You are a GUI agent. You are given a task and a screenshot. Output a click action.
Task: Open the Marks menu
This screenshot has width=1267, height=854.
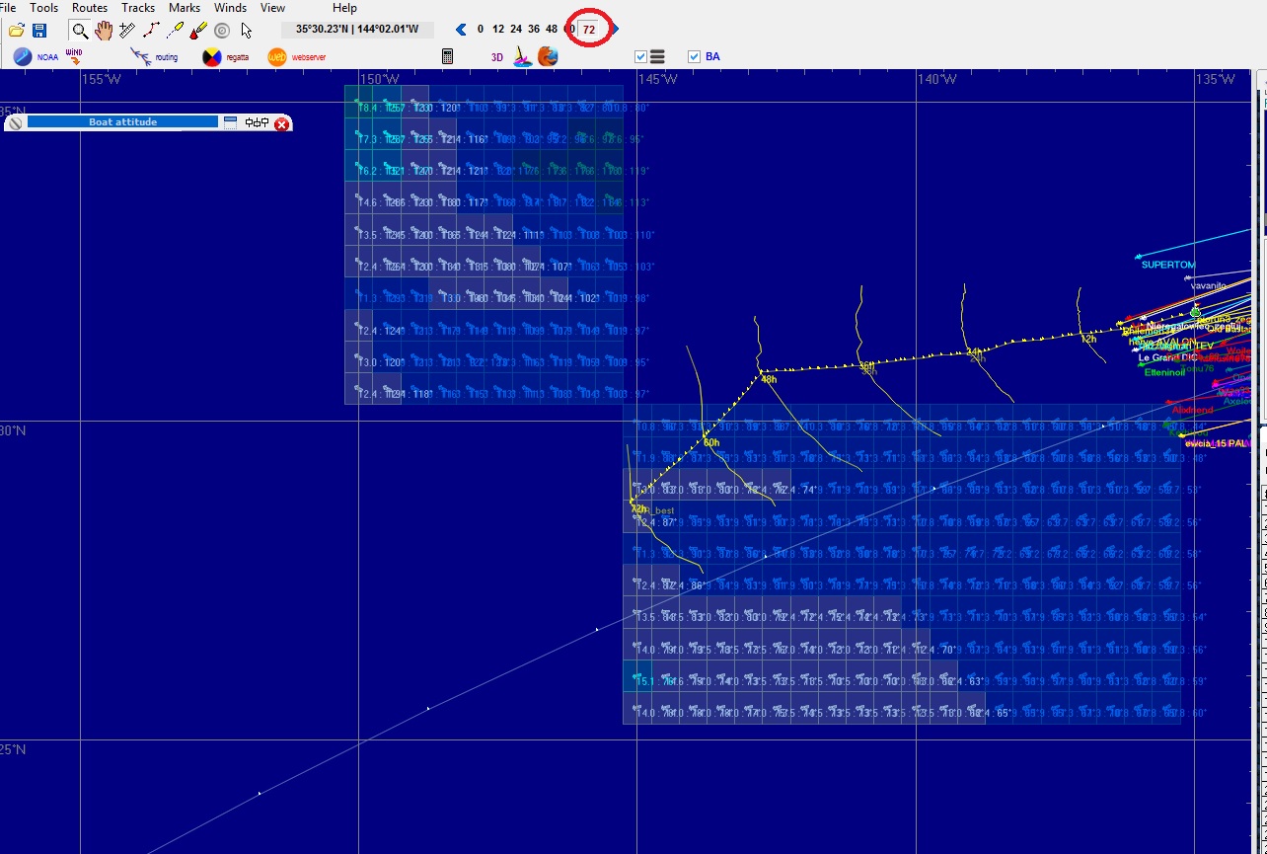[185, 8]
